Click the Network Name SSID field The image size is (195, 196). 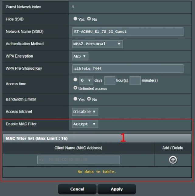tap(128, 32)
